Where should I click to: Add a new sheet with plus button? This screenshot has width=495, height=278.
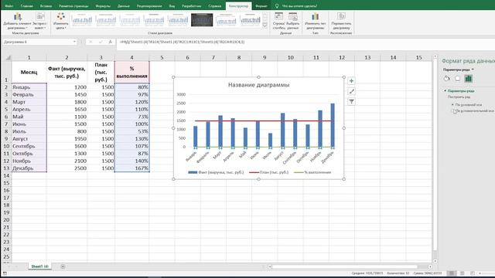[x=63, y=266]
